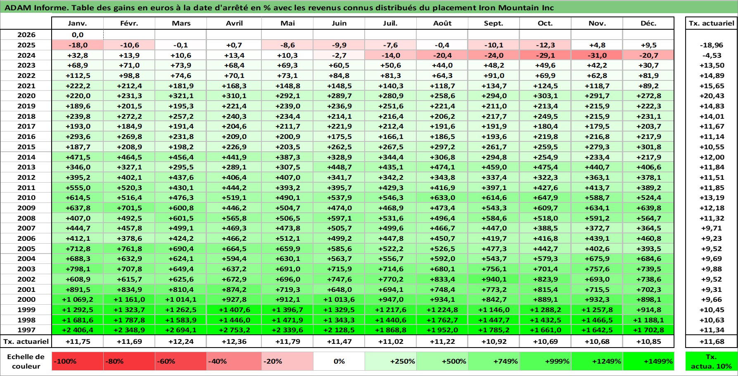
Task: Click the +999% color swatch
Action: (546, 361)
